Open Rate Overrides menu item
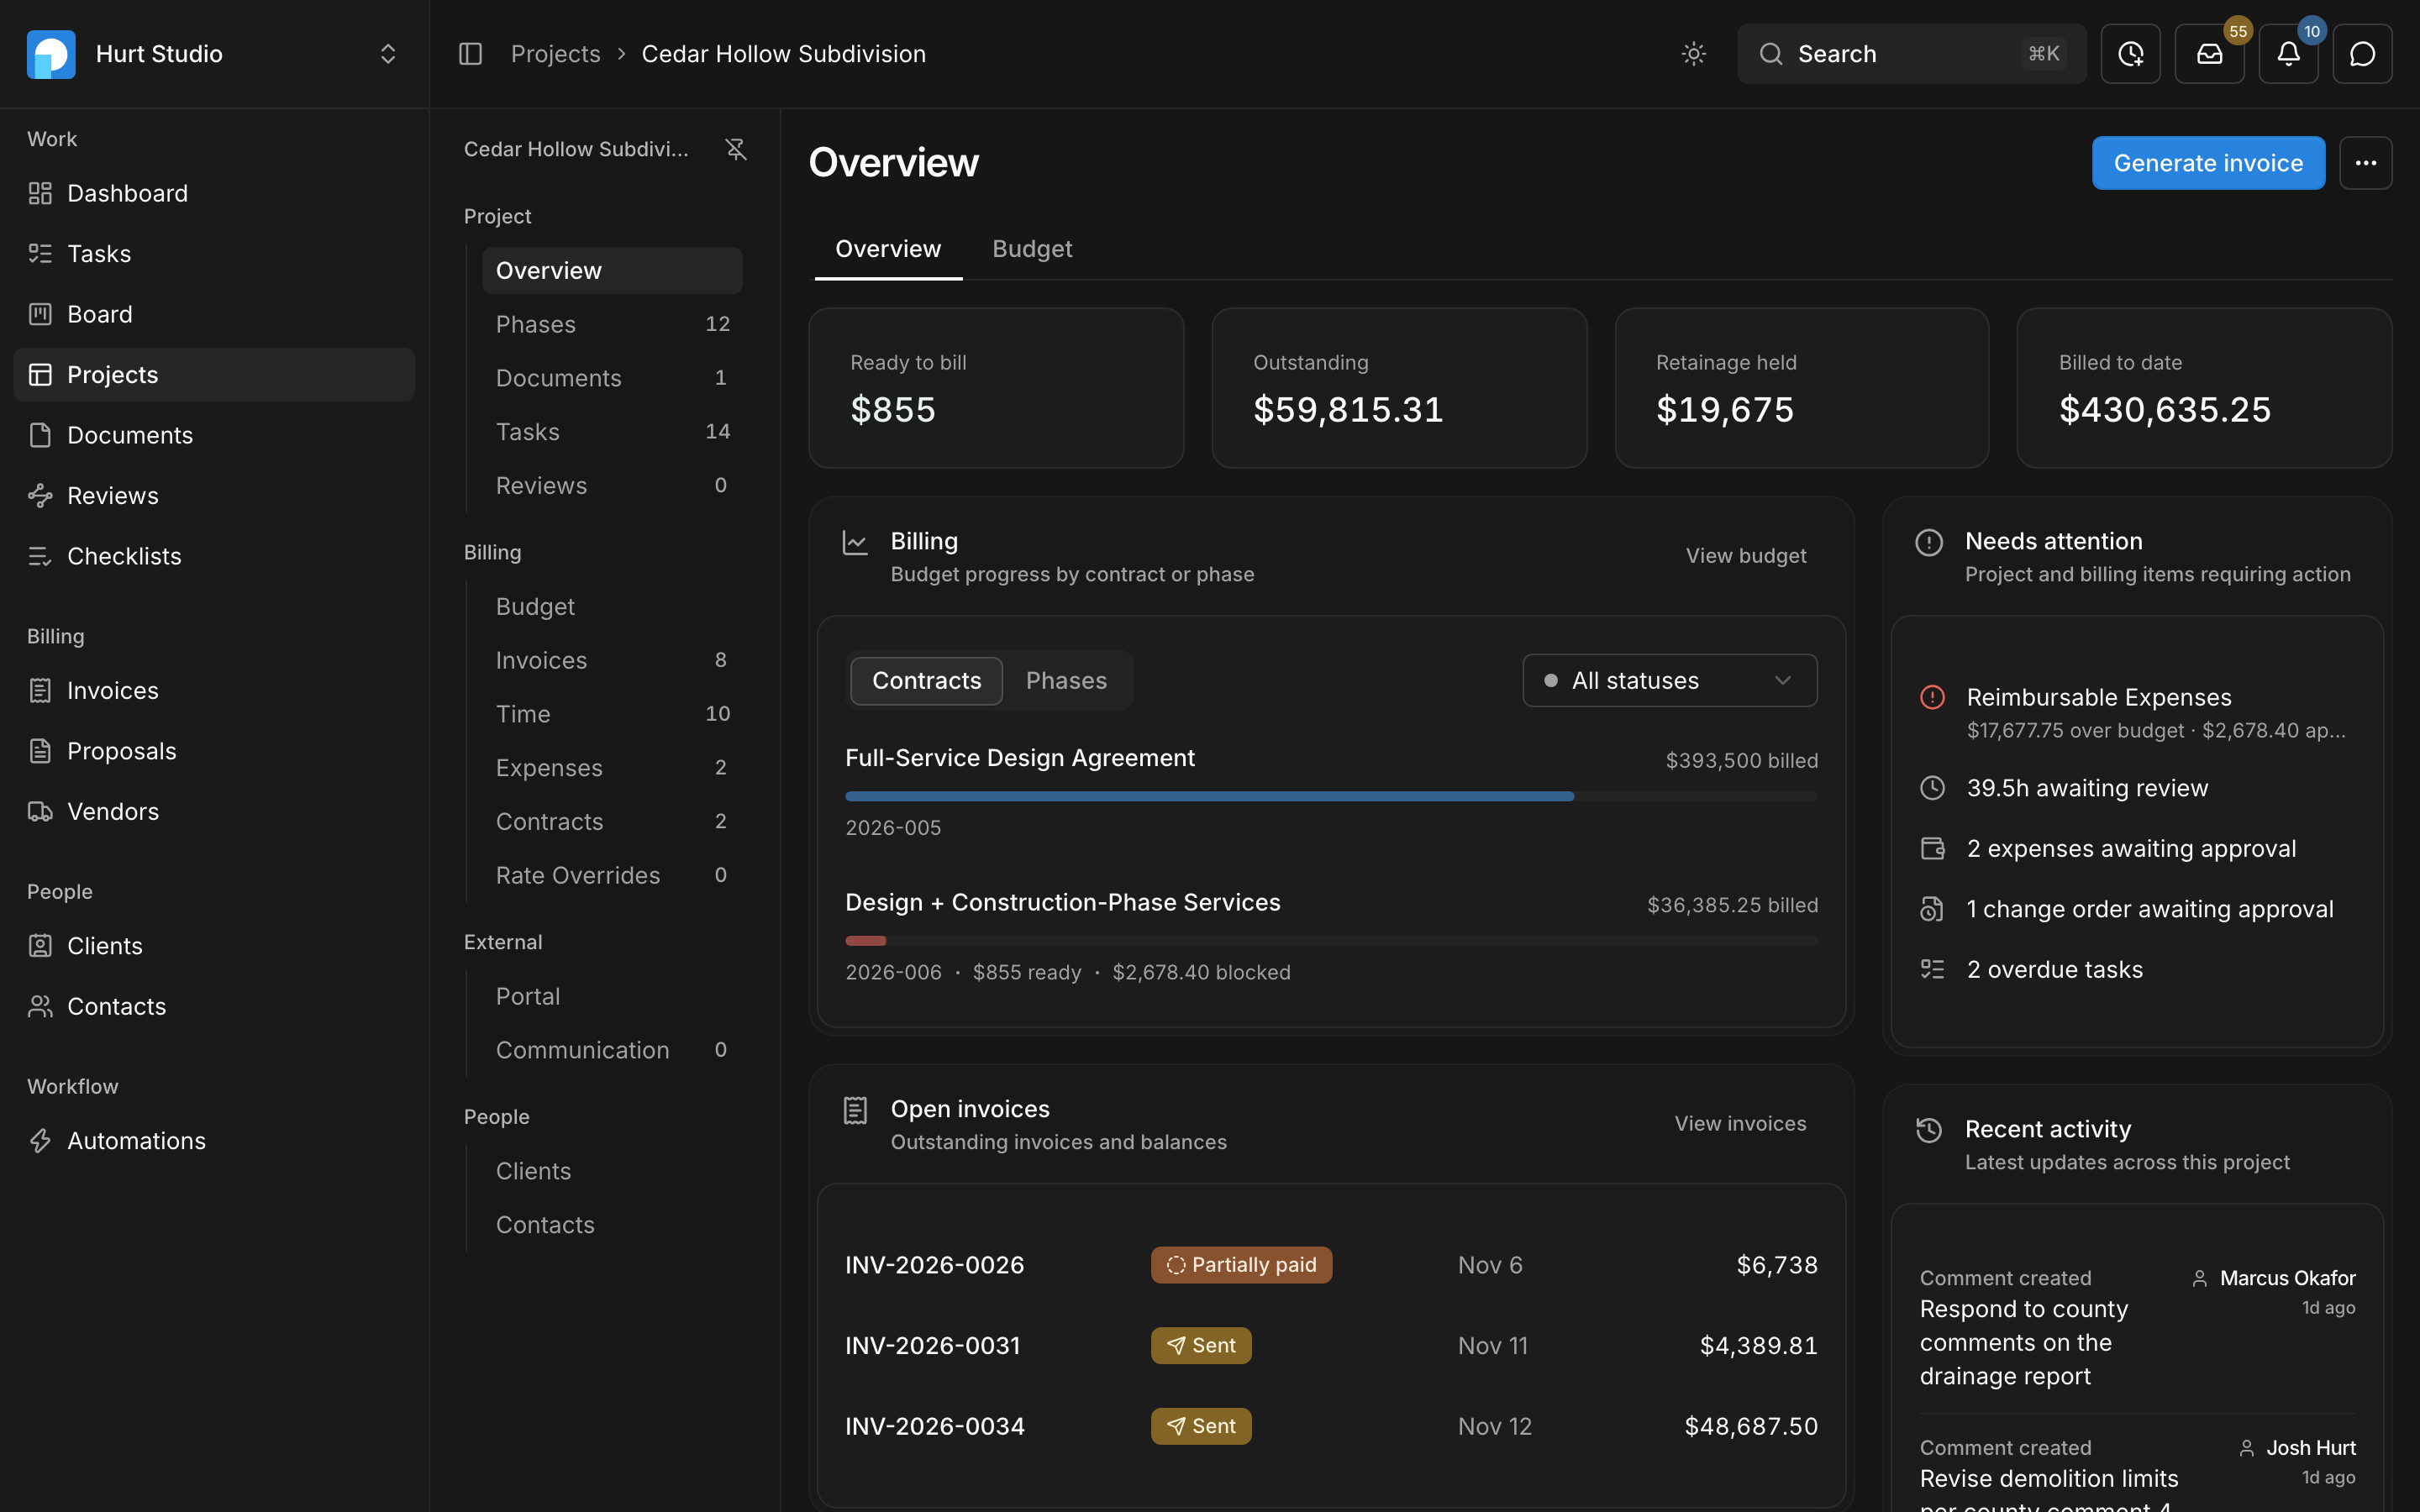This screenshot has height=1512, width=2420. pyautogui.click(x=612, y=876)
